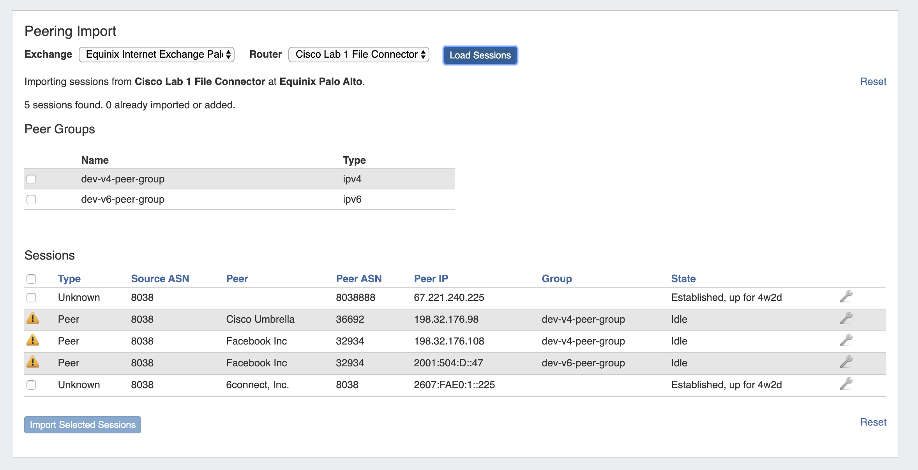The image size is (918, 470).
Task: Click wrench icon for 67.221.240.225 session
Action: point(846,297)
